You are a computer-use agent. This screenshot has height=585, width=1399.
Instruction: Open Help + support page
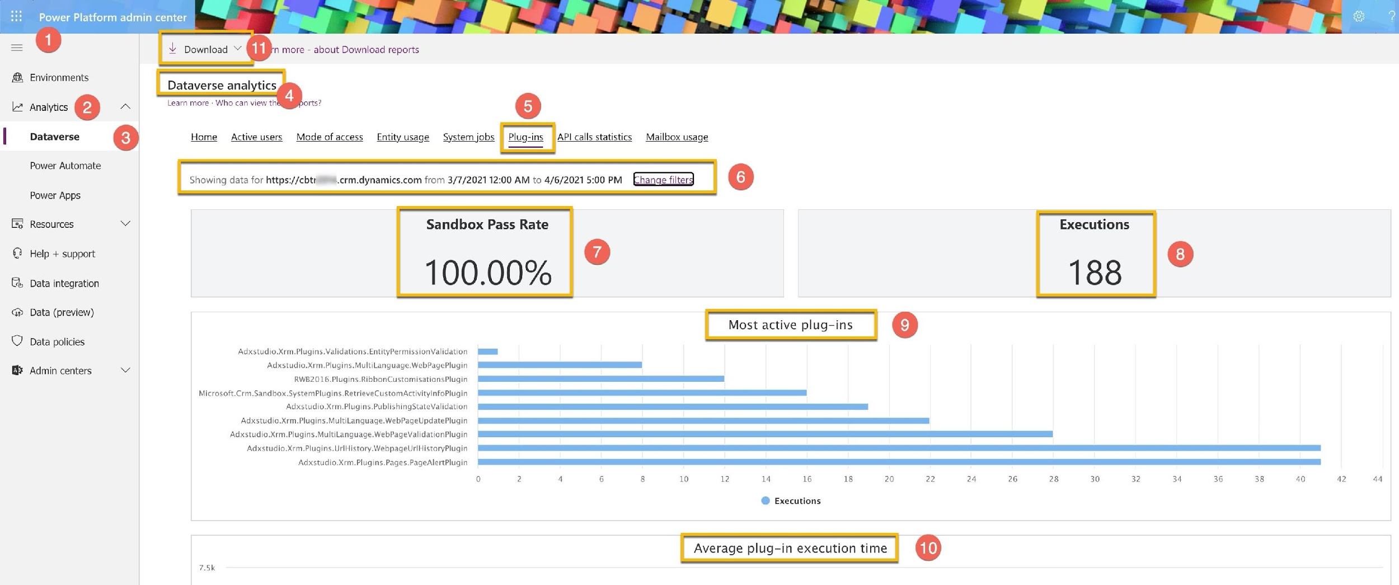(62, 254)
